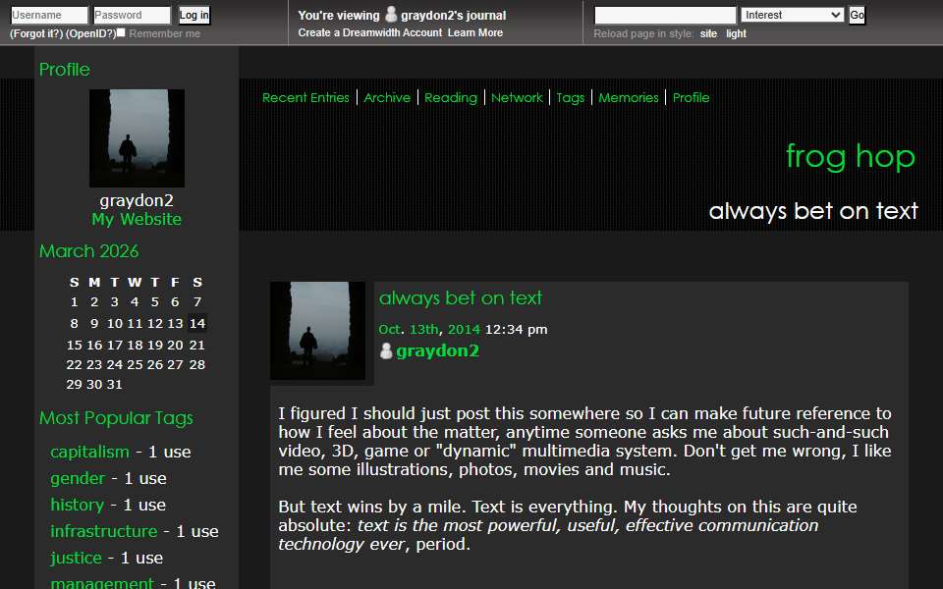
Task: Click the Log in button
Action: click(x=194, y=15)
